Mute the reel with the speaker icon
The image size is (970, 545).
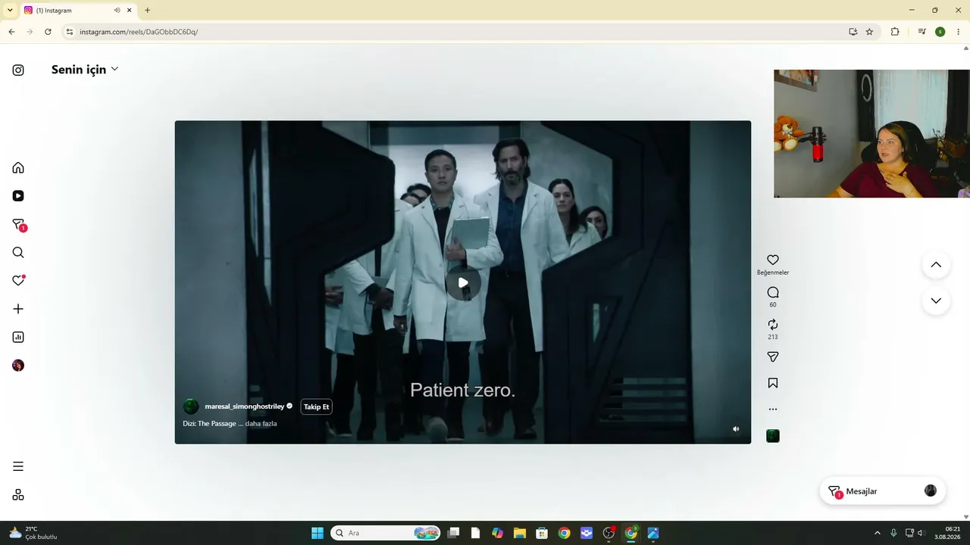[736, 429]
